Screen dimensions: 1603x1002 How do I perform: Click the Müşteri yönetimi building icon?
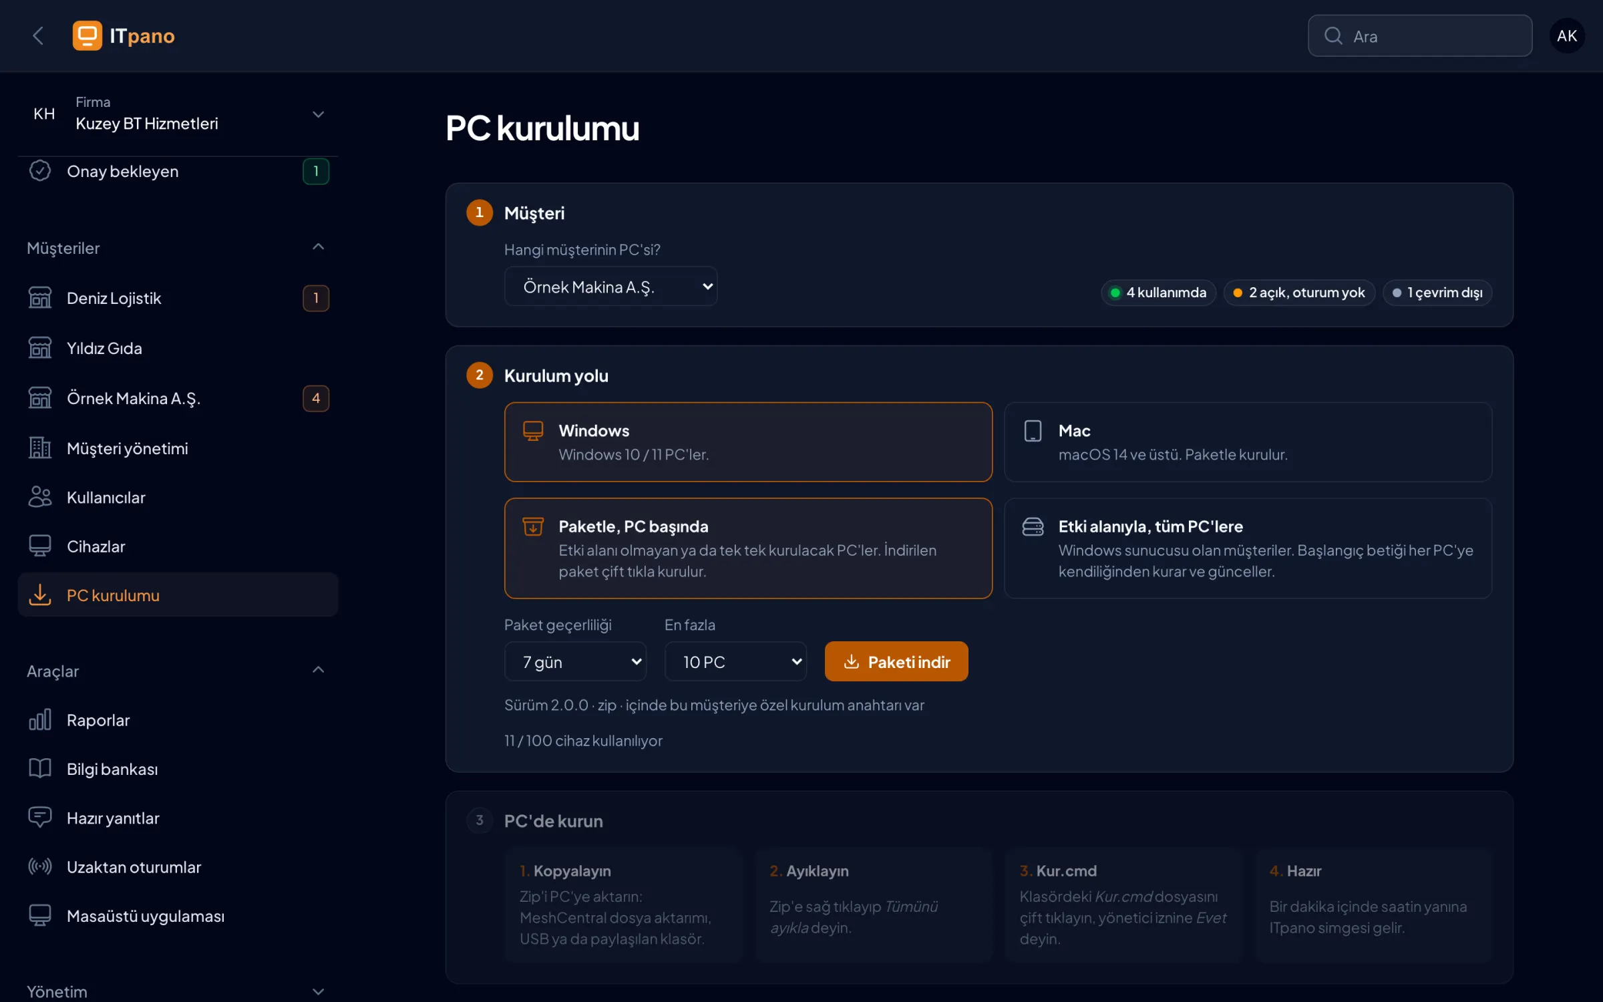pos(40,448)
